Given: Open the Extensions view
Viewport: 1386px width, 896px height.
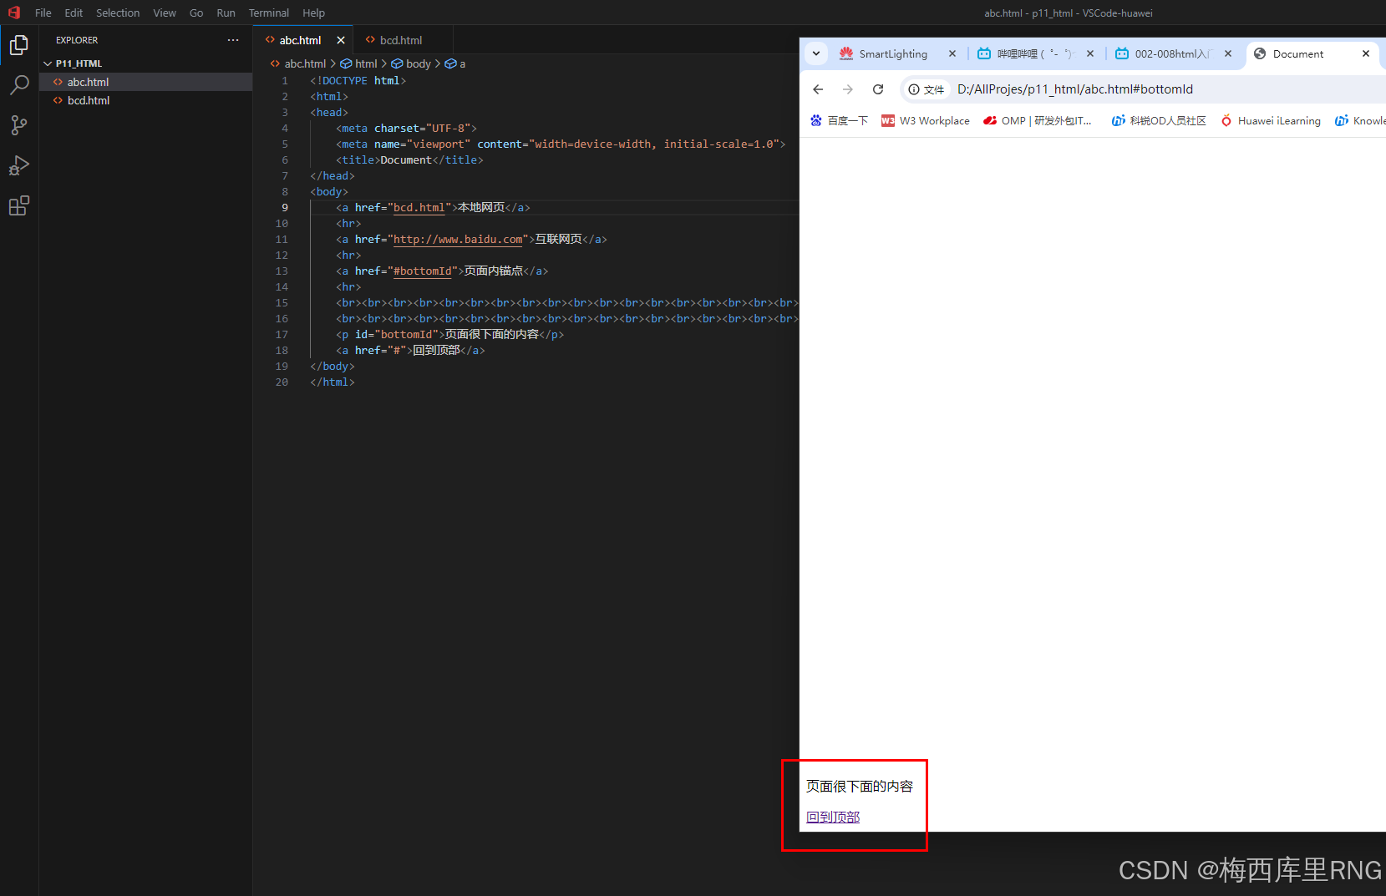Looking at the screenshot, I should (x=18, y=205).
